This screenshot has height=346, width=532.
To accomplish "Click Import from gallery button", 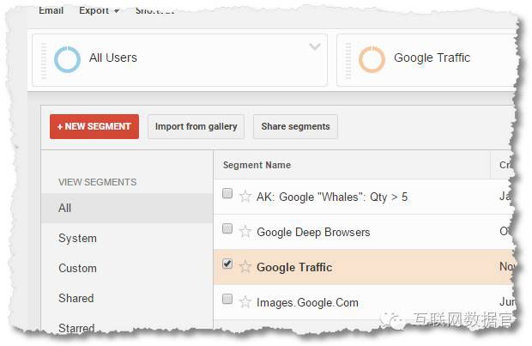I will 196,126.
